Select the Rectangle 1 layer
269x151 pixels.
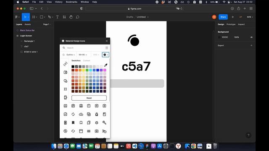tap(29, 41)
